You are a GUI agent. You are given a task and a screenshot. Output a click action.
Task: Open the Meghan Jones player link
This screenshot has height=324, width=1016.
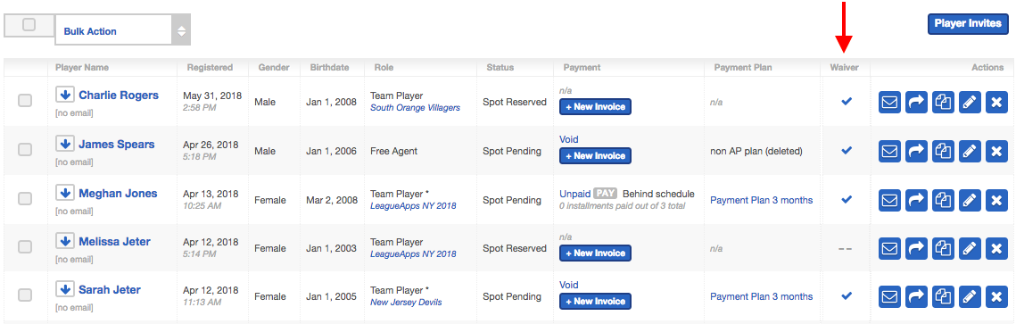[x=118, y=193]
